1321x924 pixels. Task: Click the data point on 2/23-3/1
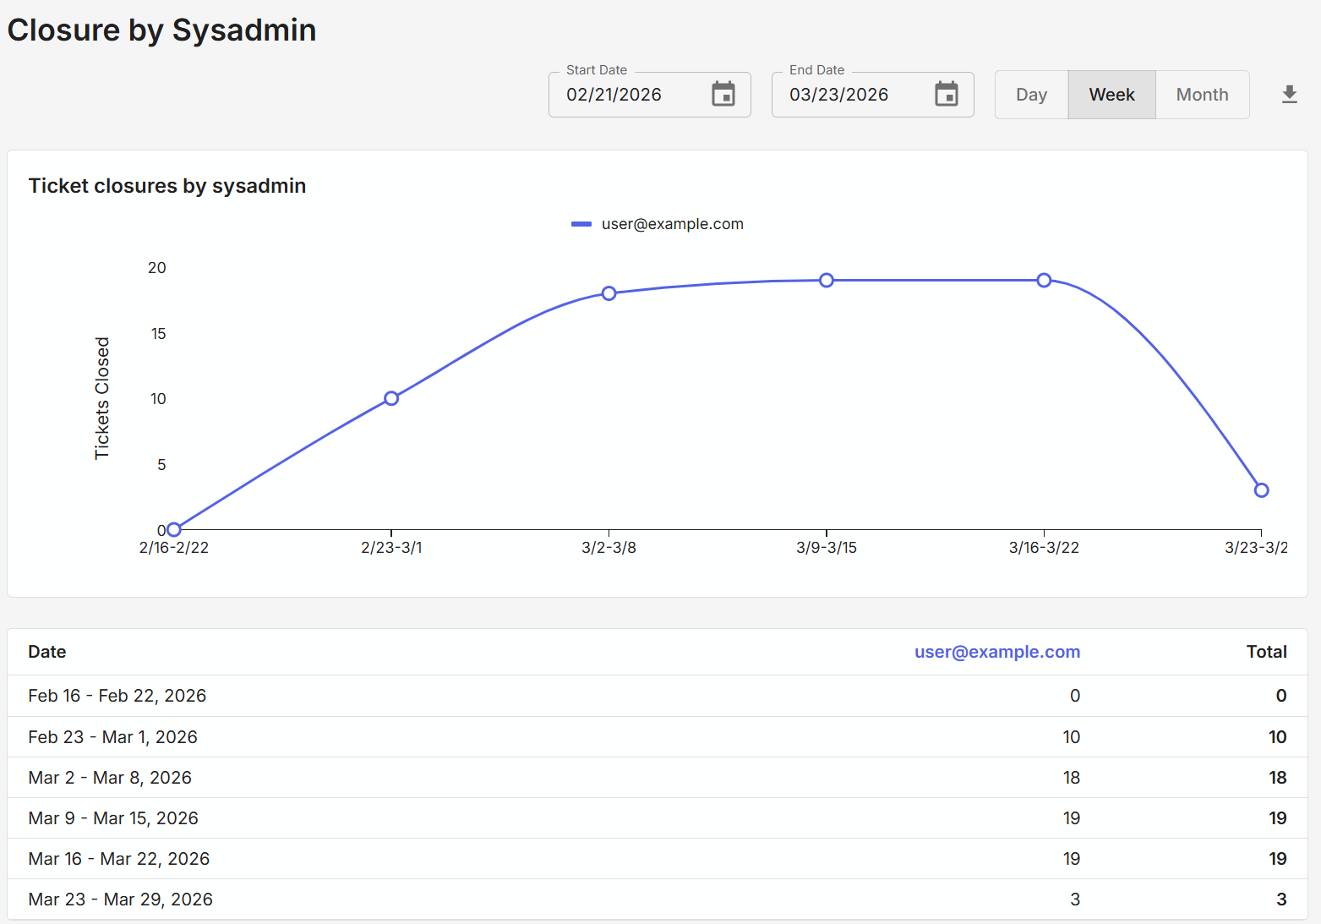[x=390, y=397]
